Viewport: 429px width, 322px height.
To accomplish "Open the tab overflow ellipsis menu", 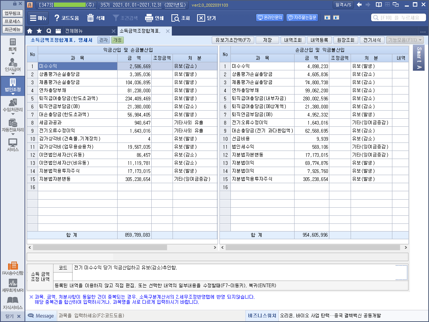I will [x=423, y=31].
